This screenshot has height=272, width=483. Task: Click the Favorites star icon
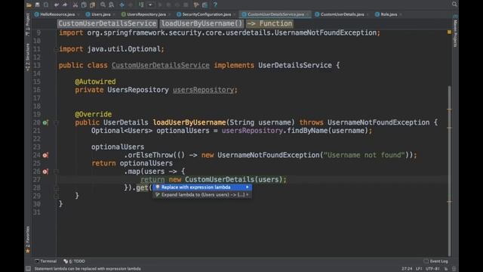click(28, 251)
